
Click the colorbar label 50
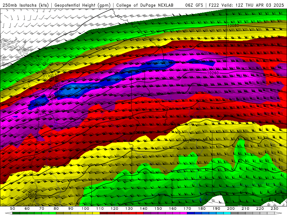tap(13, 209)
